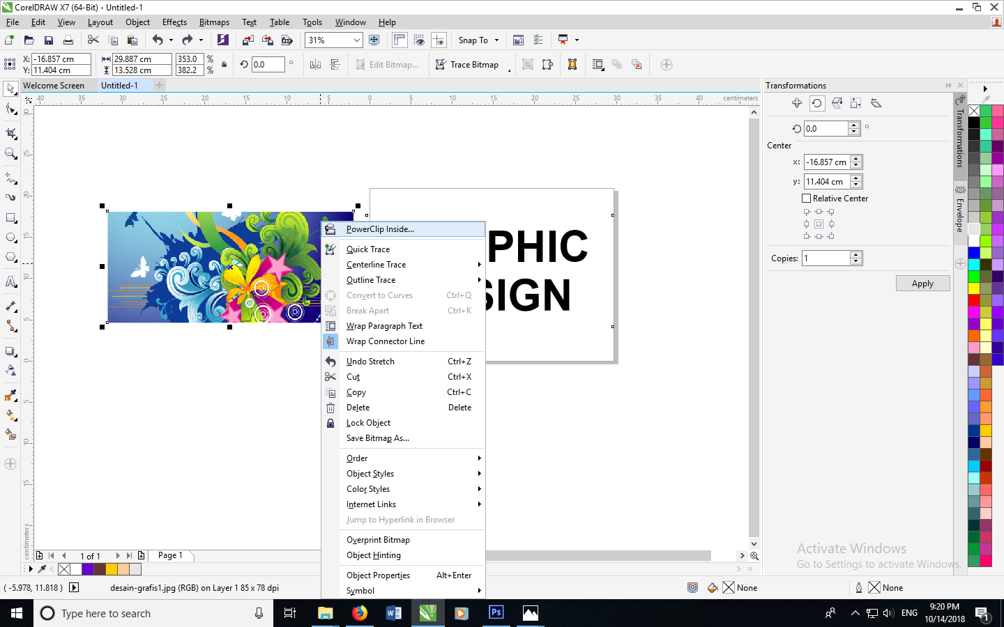Viewport: 1004px width, 627px height.
Task: Choose the Ellipse tool
Action: click(10, 238)
